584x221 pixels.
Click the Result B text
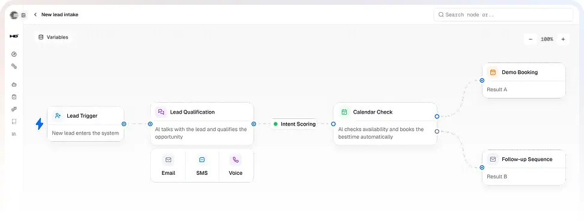click(497, 177)
